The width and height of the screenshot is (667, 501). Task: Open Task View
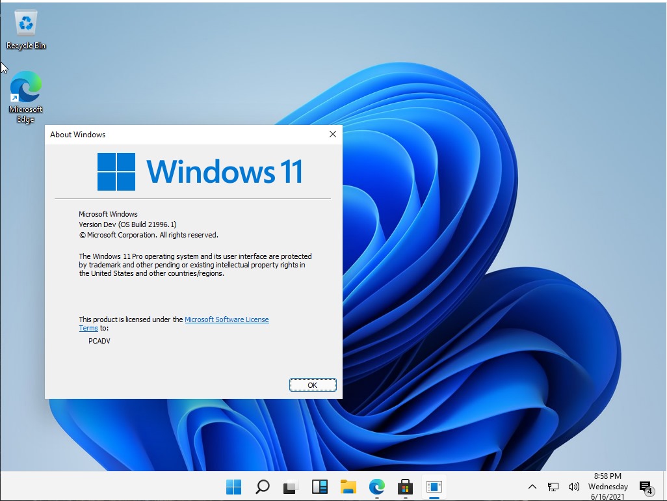[x=290, y=486]
